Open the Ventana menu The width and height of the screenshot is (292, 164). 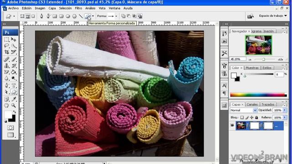(115, 8)
